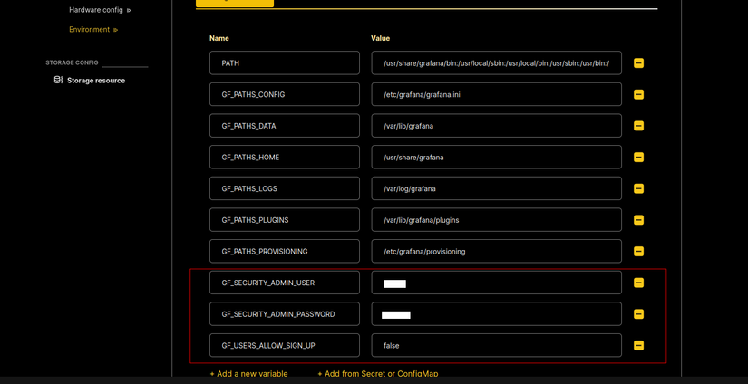The height and width of the screenshot is (384, 748).
Task: Edit the GF_PATHS_CONFIG name field
Action: pos(285,94)
